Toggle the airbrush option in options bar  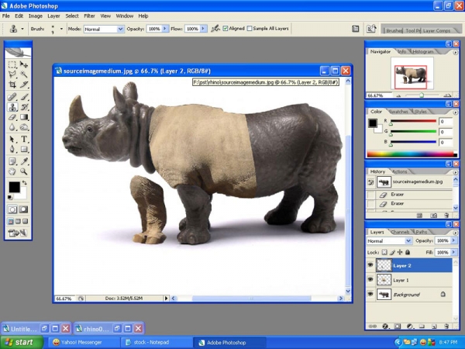tap(215, 29)
